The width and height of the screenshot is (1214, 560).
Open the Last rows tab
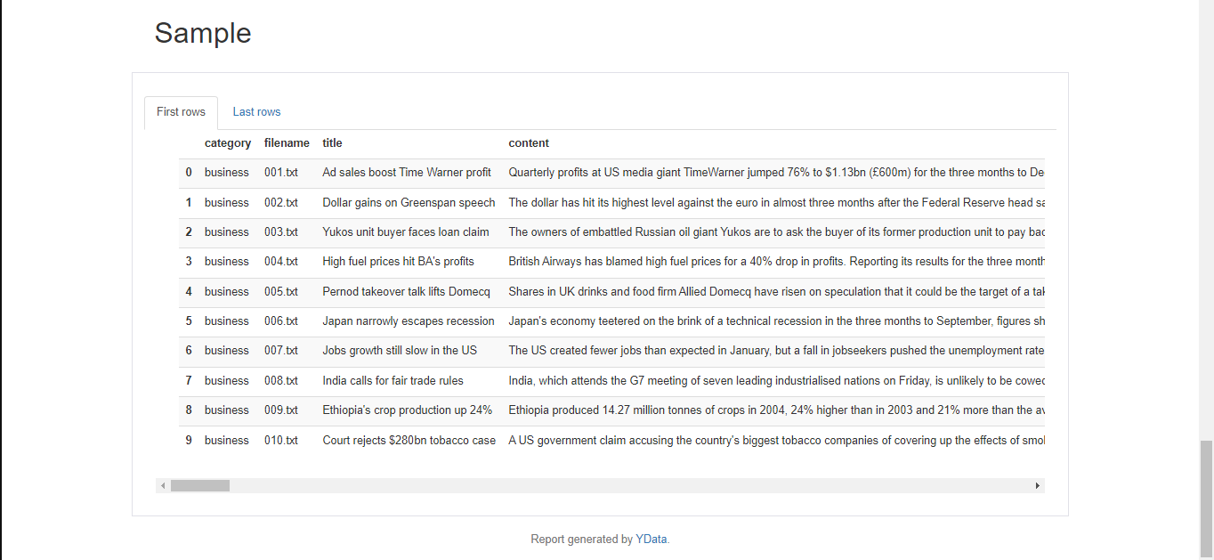[x=256, y=112]
